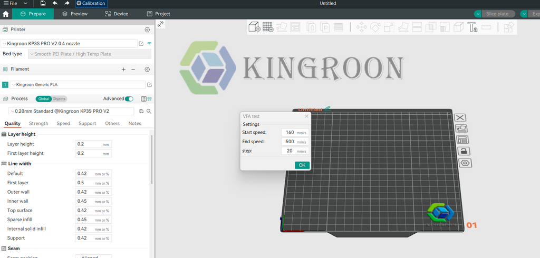Select the Support painting tool

[x=445, y=27]
